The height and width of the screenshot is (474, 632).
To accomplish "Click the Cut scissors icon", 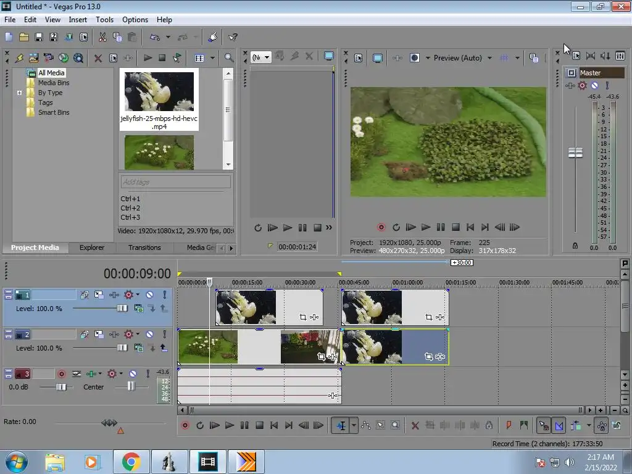I will coord(102,38).
